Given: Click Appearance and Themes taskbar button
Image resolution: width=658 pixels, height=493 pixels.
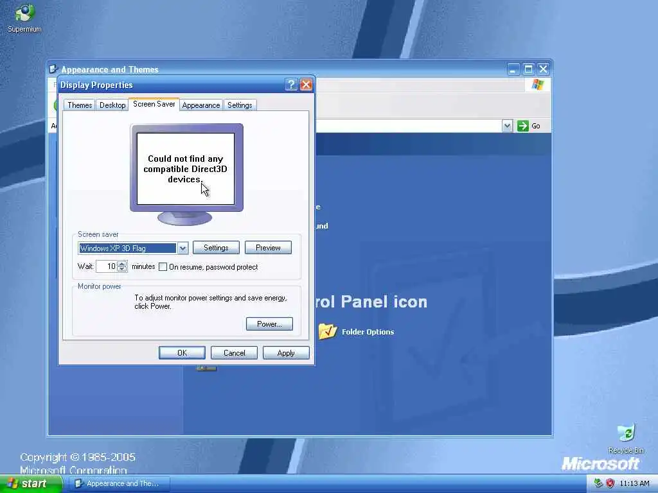Looking at the screenshot, I should (x=119, y=484).
